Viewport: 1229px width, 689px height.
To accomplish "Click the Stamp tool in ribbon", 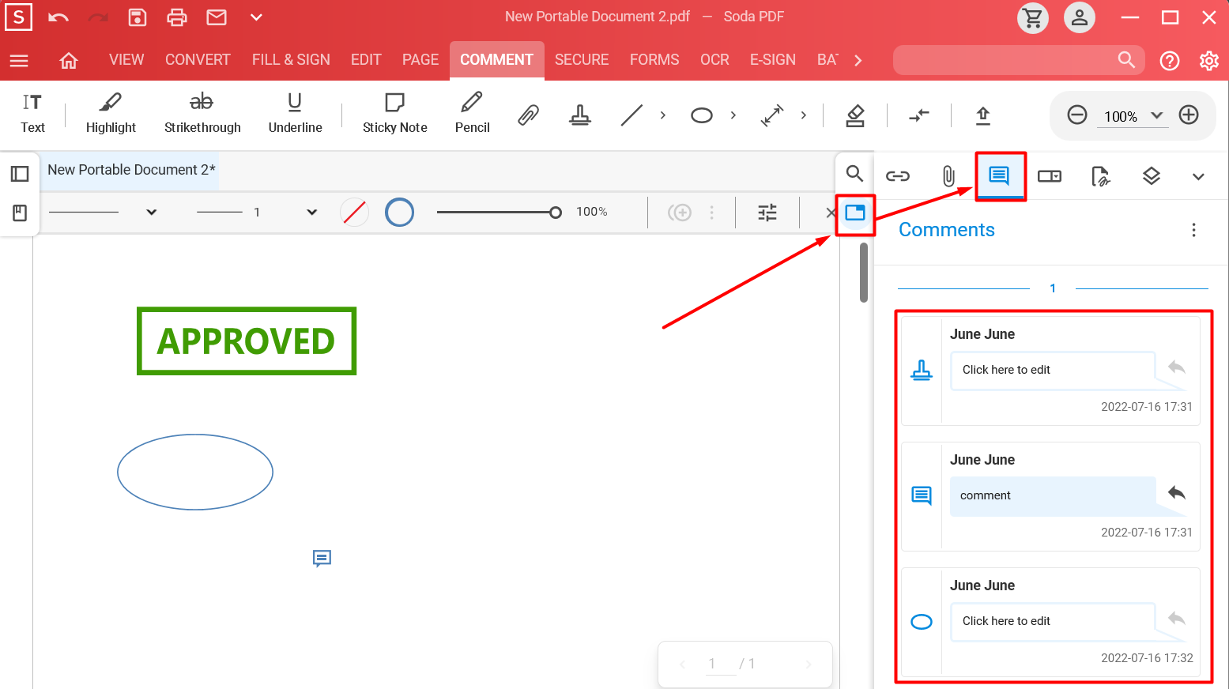I will point(580,115).
